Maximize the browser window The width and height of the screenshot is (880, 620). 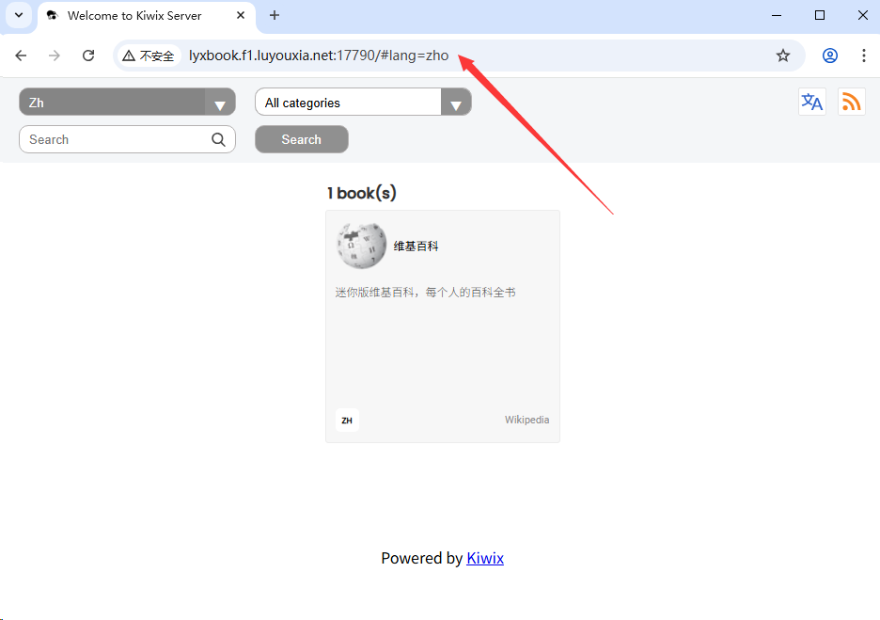820,16
